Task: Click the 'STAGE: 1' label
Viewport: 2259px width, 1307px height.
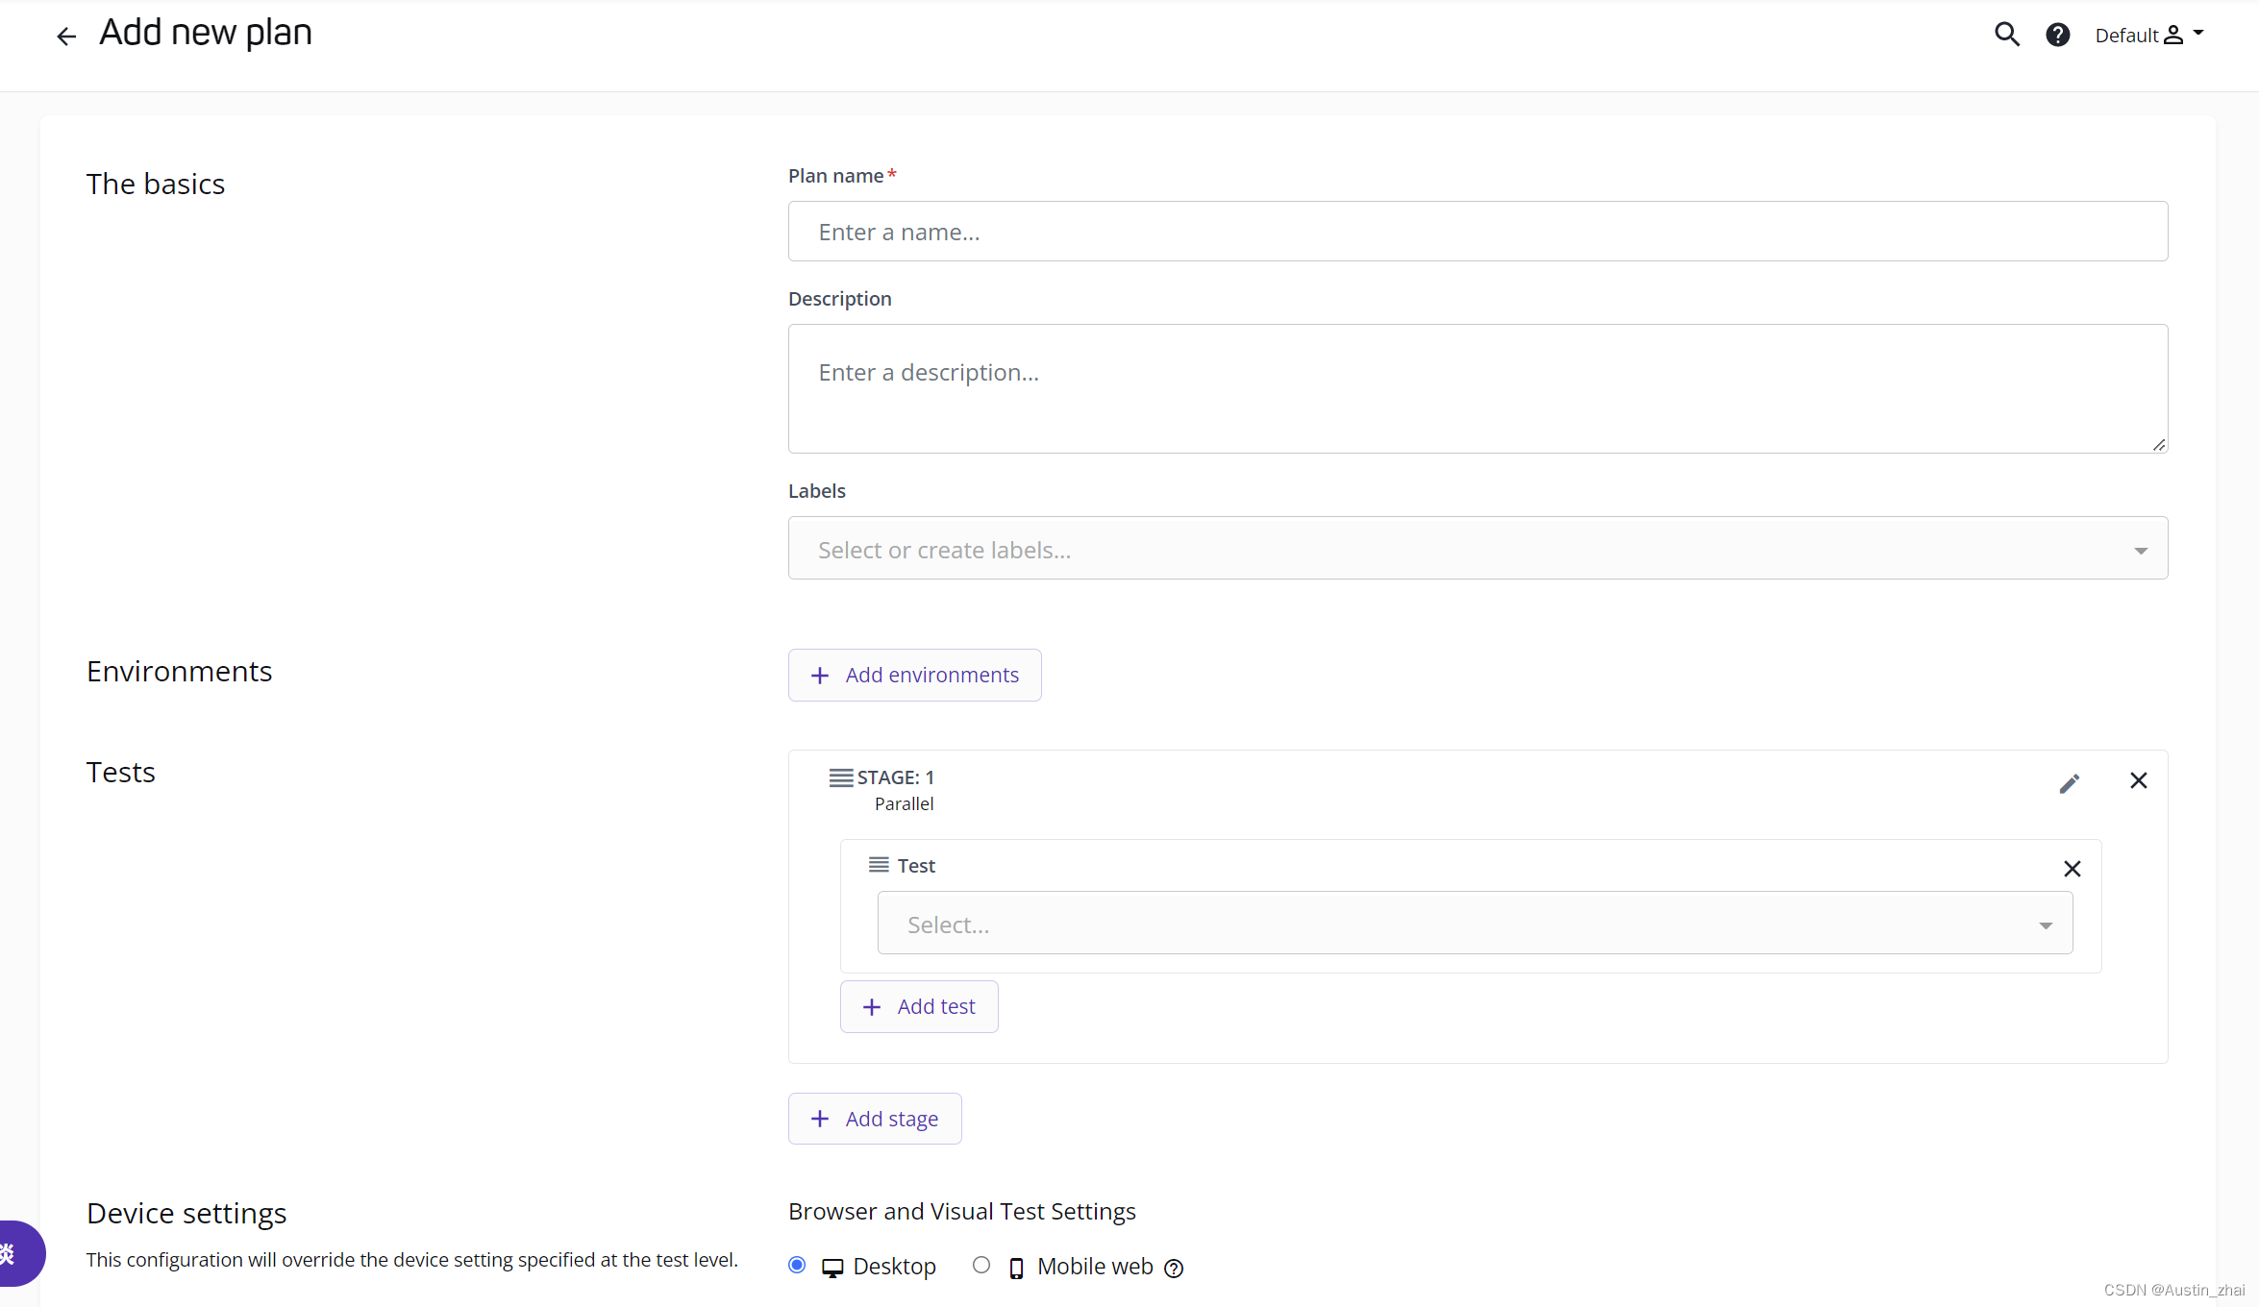Action: tap(895, 777)
